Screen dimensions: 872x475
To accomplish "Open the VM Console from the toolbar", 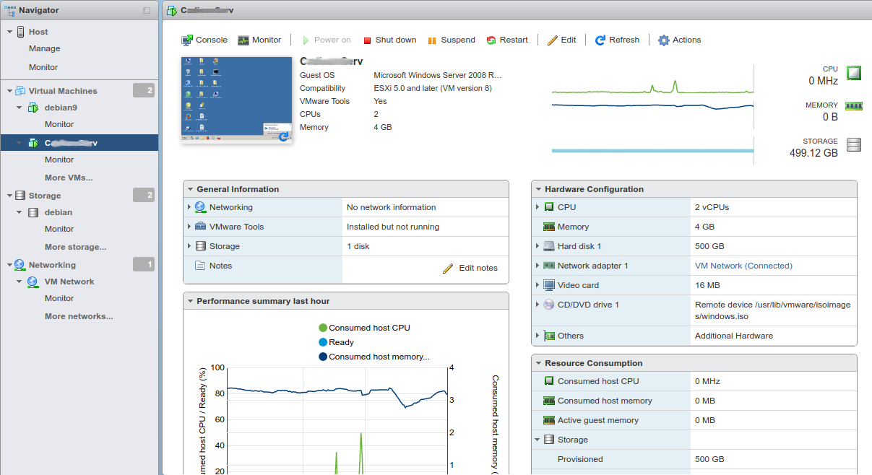I will point(204,40).
